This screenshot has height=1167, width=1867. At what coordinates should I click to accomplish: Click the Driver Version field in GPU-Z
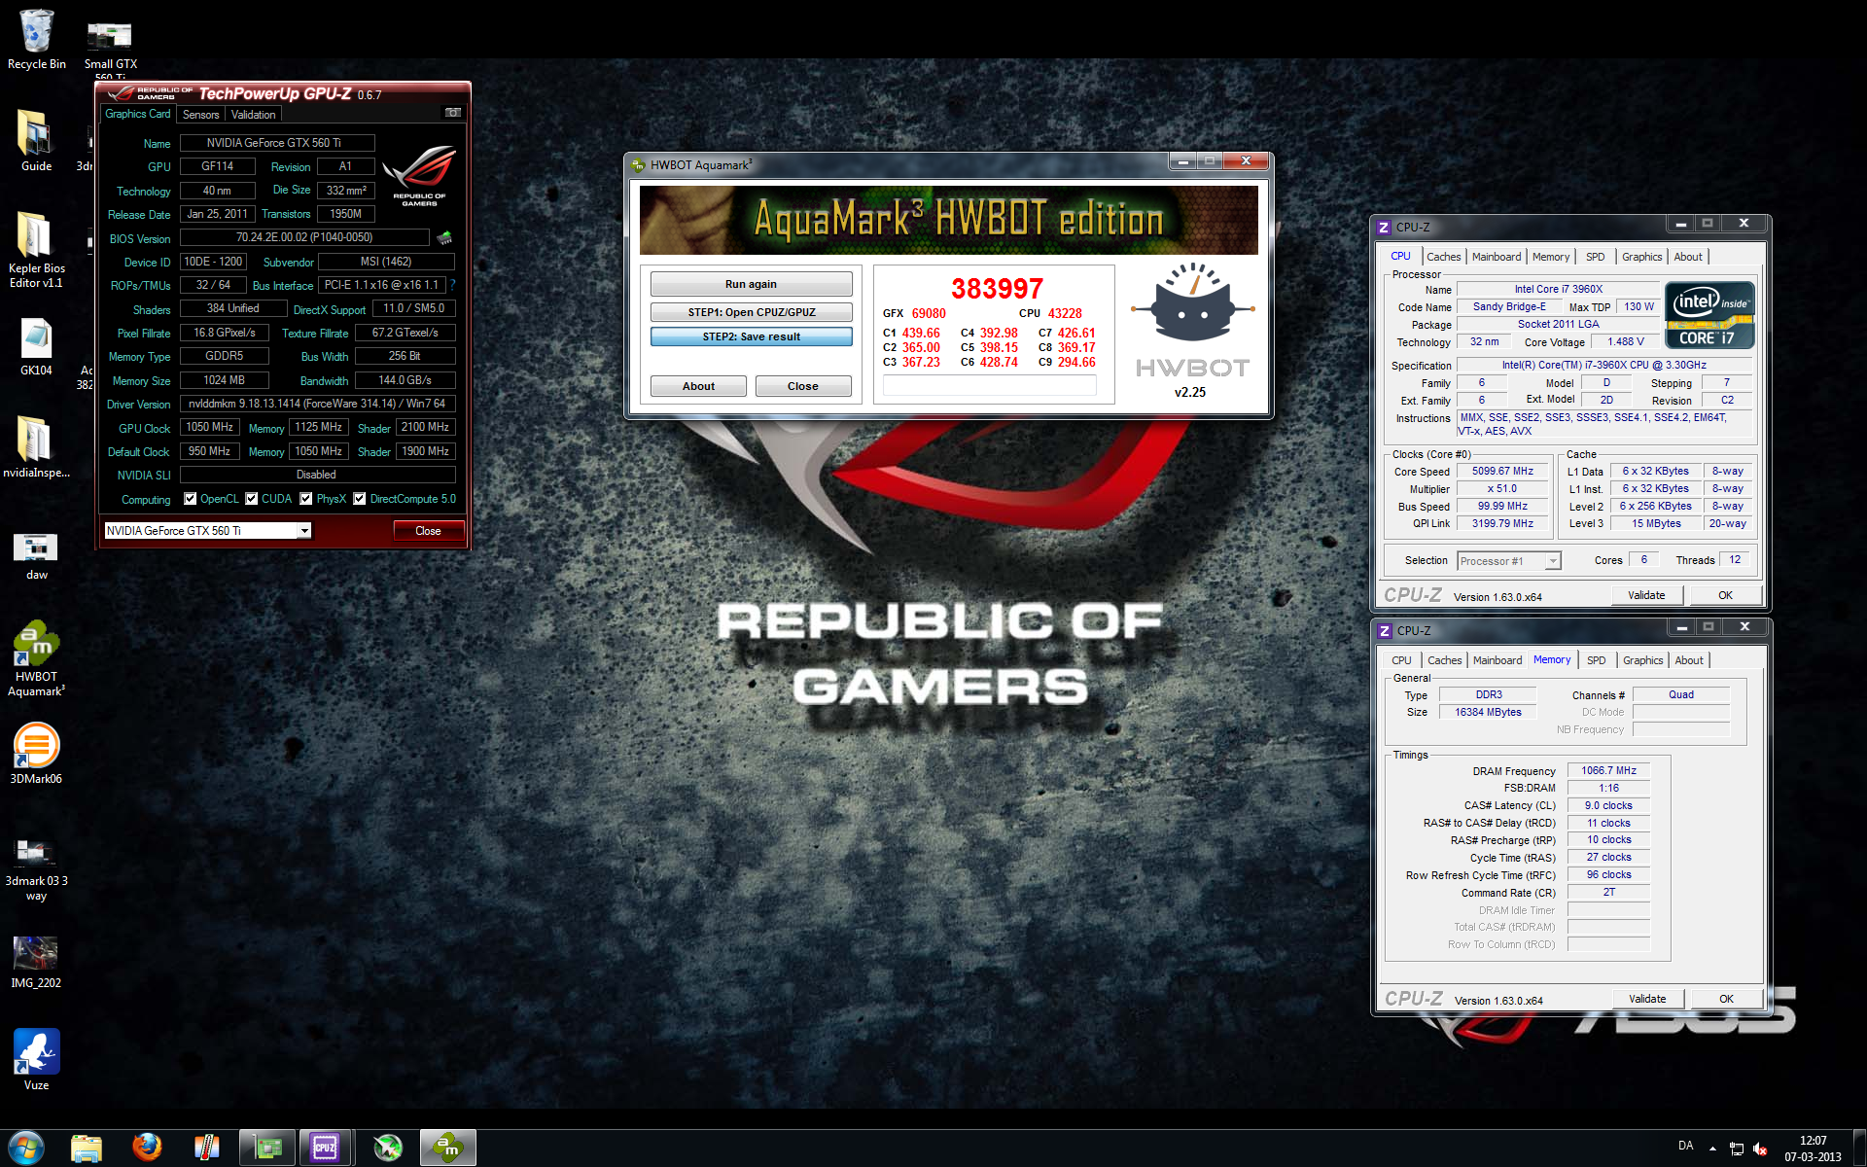(317, 404)
